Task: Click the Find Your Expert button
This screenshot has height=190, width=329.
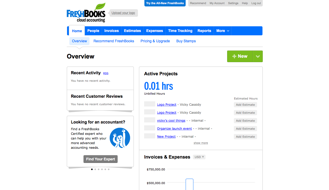Action: pos(101,159)
